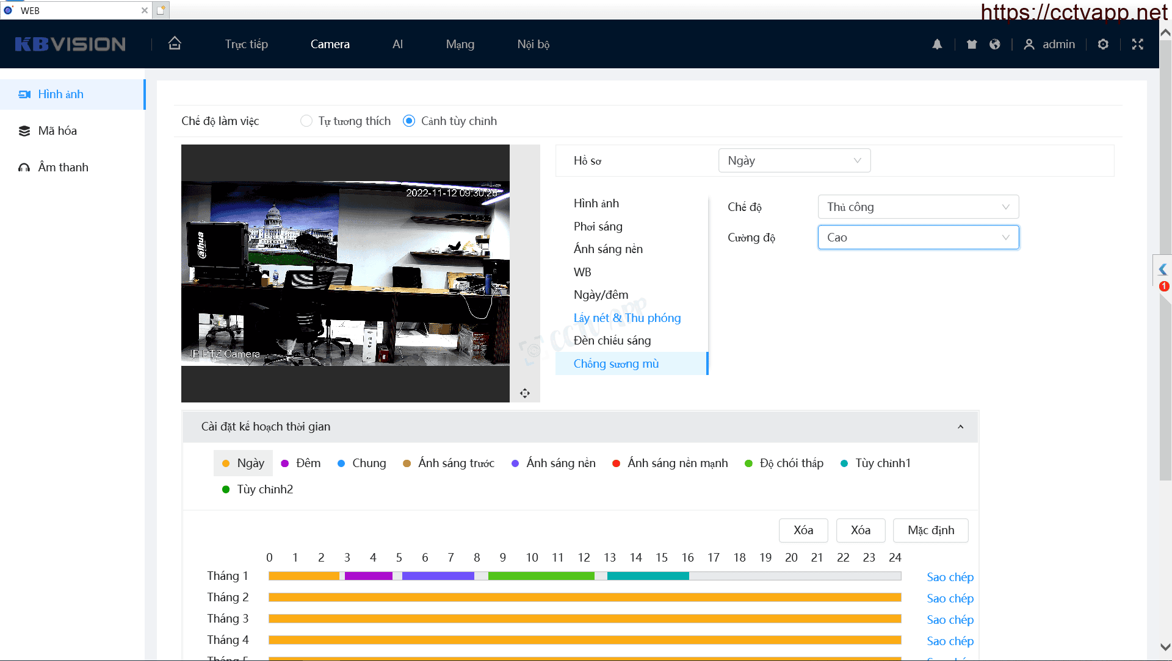Open the settings gear icon

coord(1103,44)
